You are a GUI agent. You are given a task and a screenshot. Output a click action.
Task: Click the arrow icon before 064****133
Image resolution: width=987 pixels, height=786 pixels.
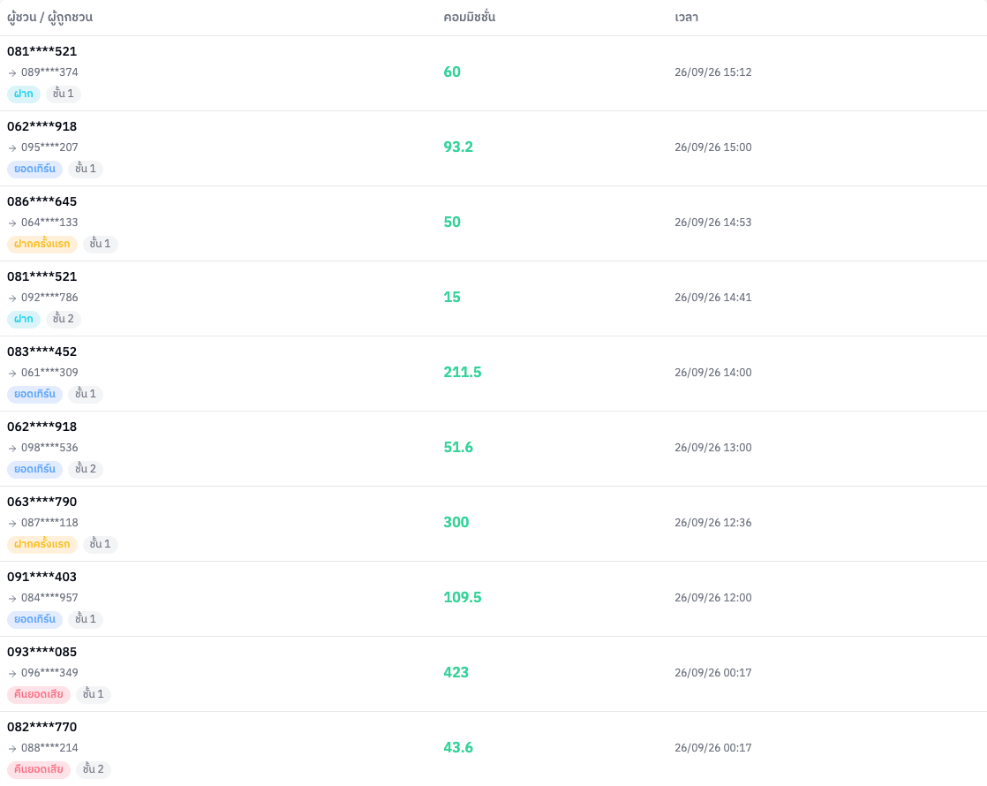click(12, 223)
